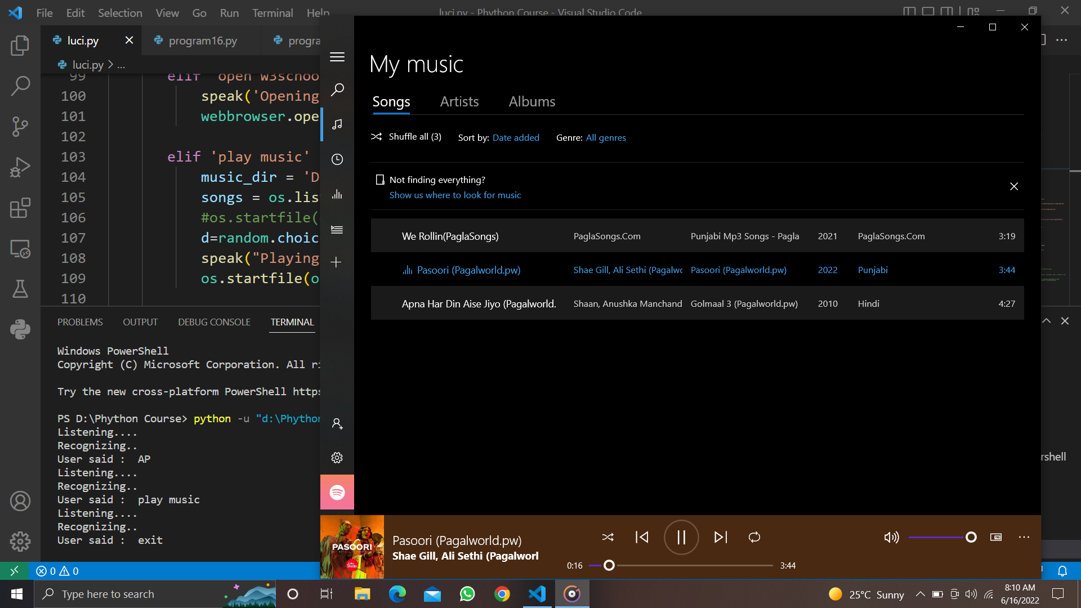Image resolution: width=1081 pixels, height=608 pixels.
Task: Open VS Code Source Control icon
Action: pyautogui.click(x=20, y=127)
